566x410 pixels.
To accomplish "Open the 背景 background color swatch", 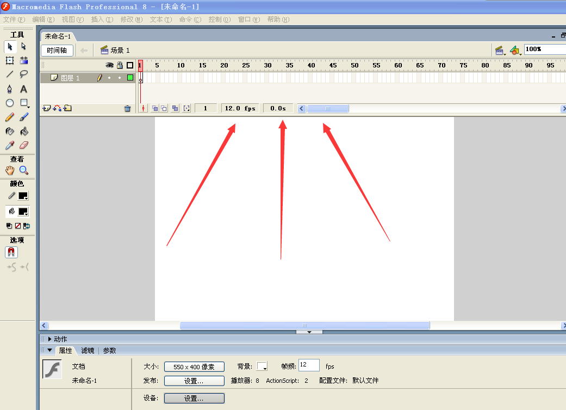I will point(262,366).
